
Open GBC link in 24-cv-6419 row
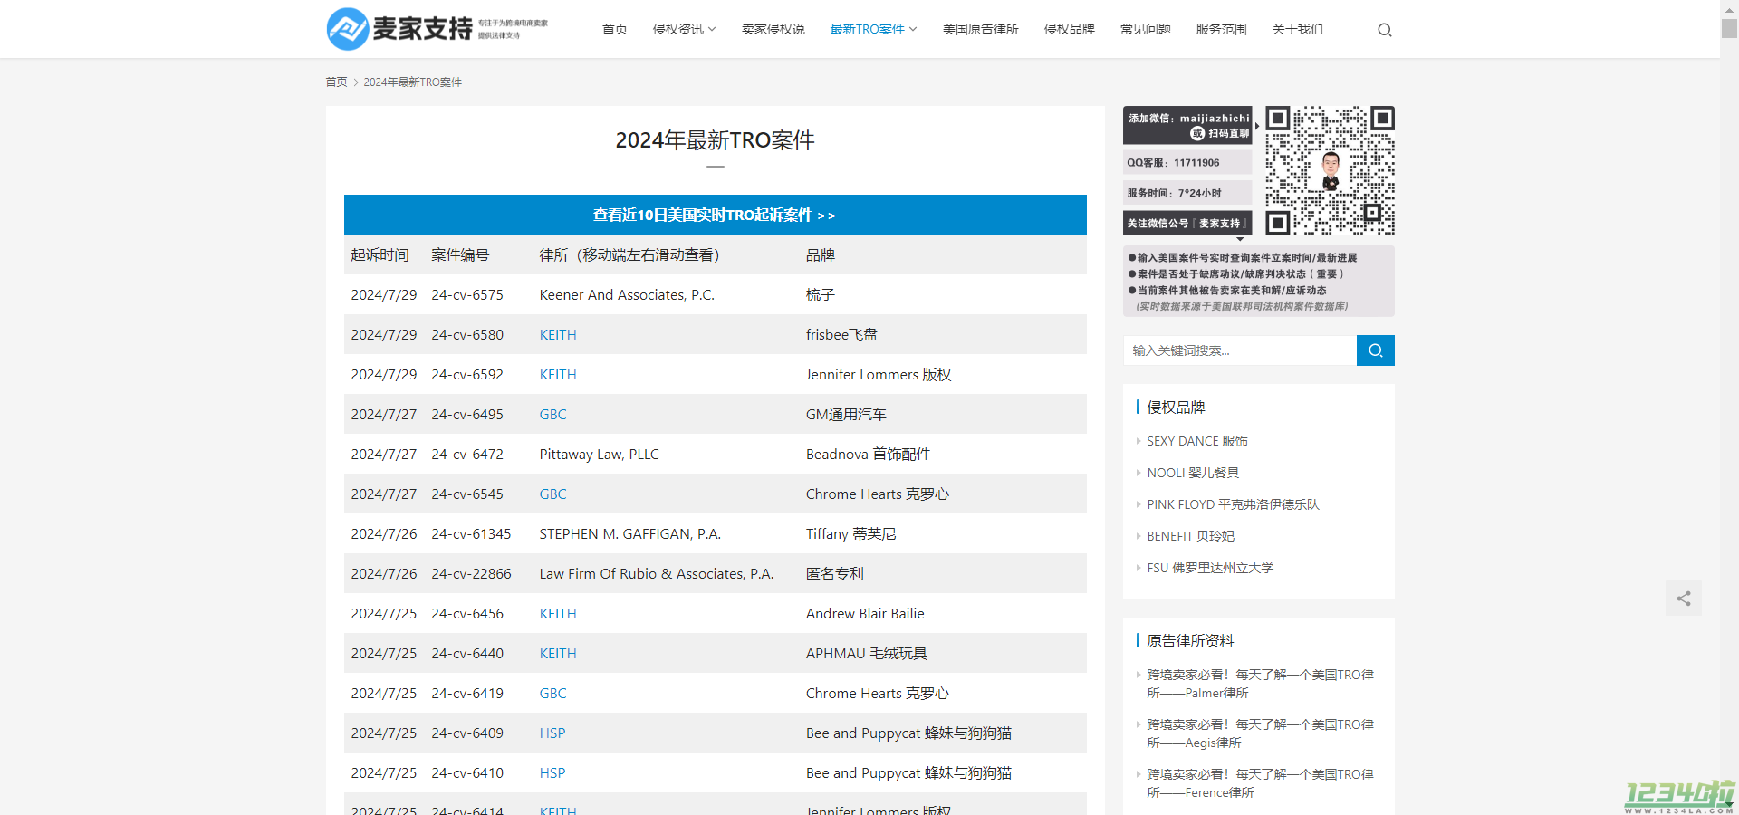(553, 693)
